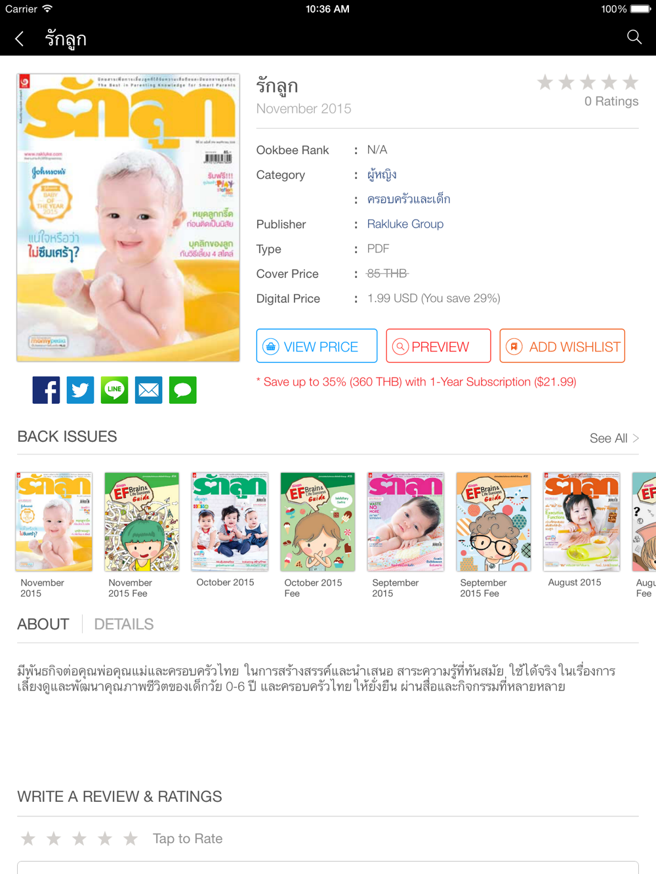Open the ครอบครัวและเด็ก category link
The image size is (656, 874).
(x=409, y=199)
